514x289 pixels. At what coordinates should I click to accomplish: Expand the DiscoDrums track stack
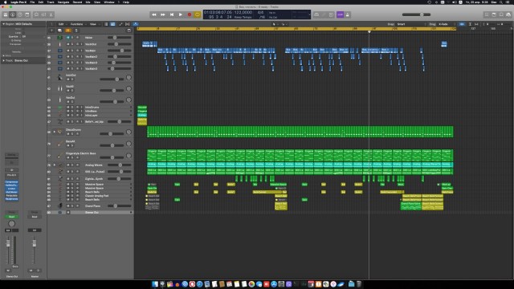(x=55, y=132)
